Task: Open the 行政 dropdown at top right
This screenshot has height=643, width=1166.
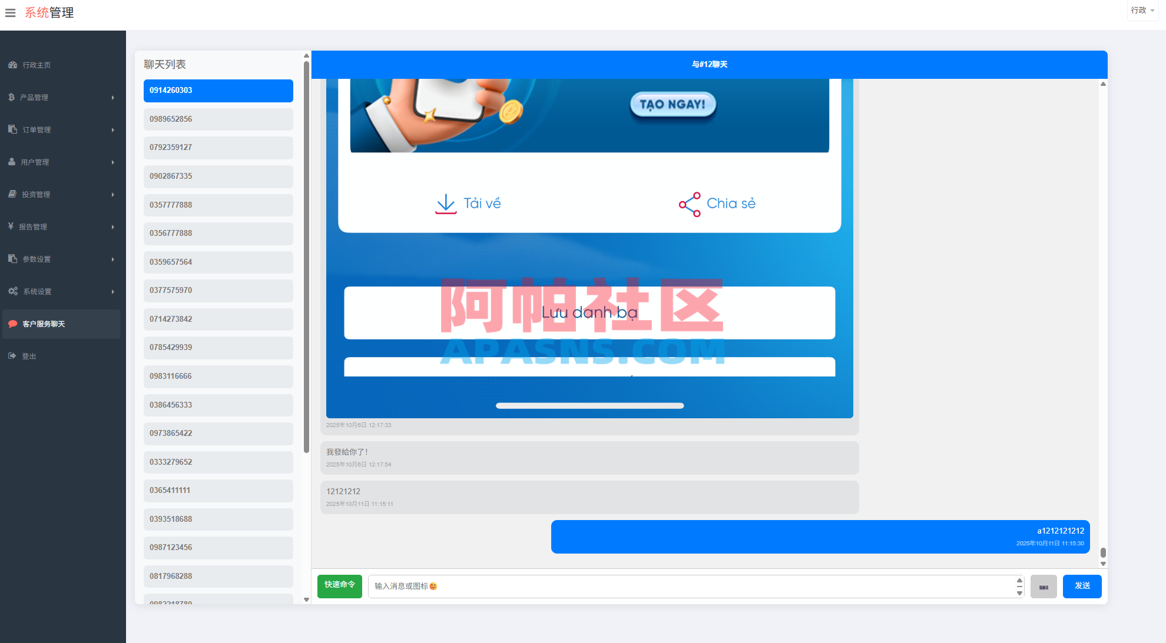Action: click(x=1142, y=11)
